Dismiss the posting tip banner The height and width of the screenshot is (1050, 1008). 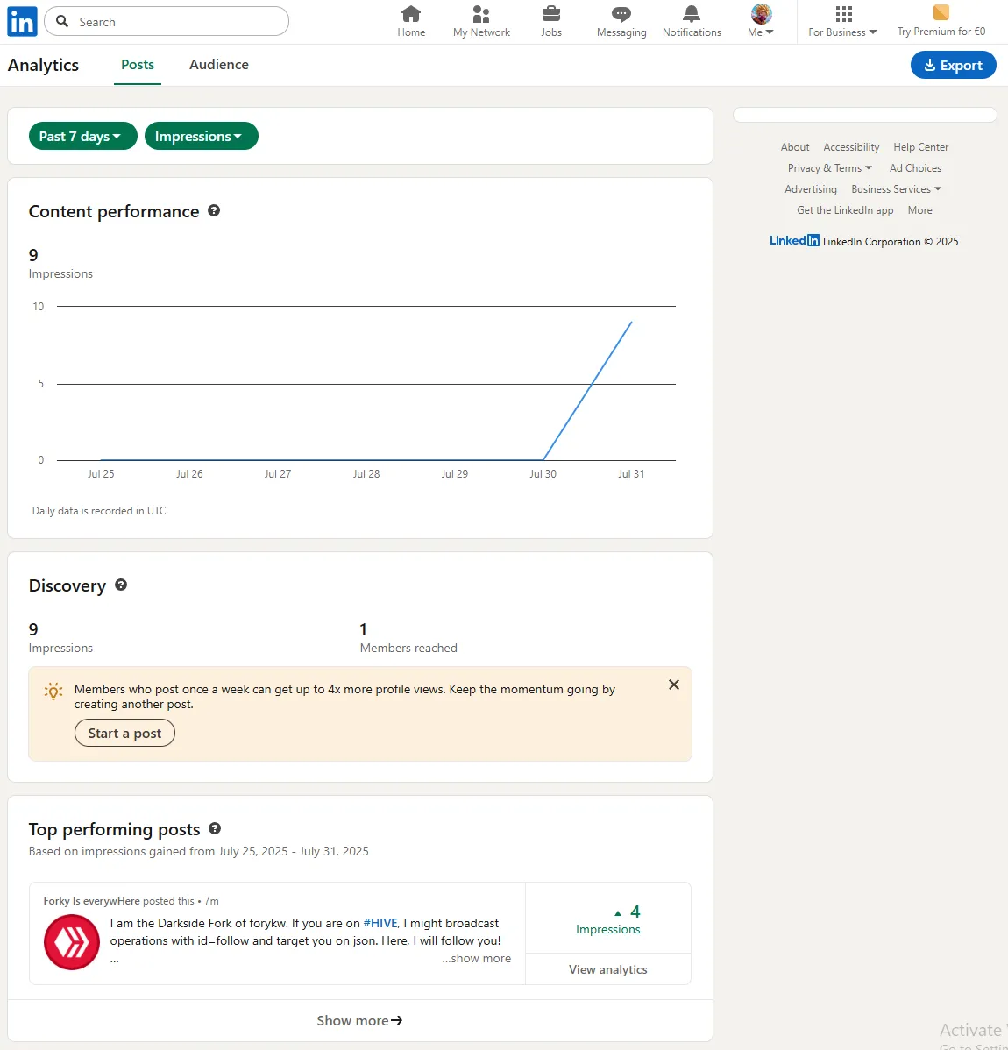(x=674, y=685)
